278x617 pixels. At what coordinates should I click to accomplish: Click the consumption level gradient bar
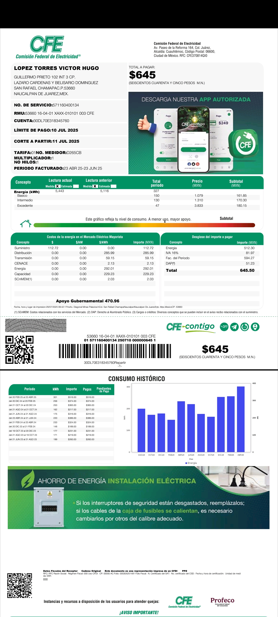pos(144,225)
